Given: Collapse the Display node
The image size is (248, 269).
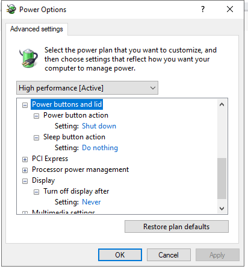Looking at the screenshot, I should click(25, 181).
